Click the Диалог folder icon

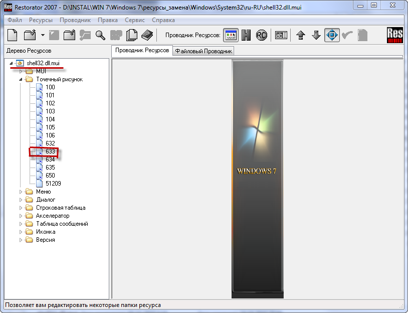click(30, 200)
